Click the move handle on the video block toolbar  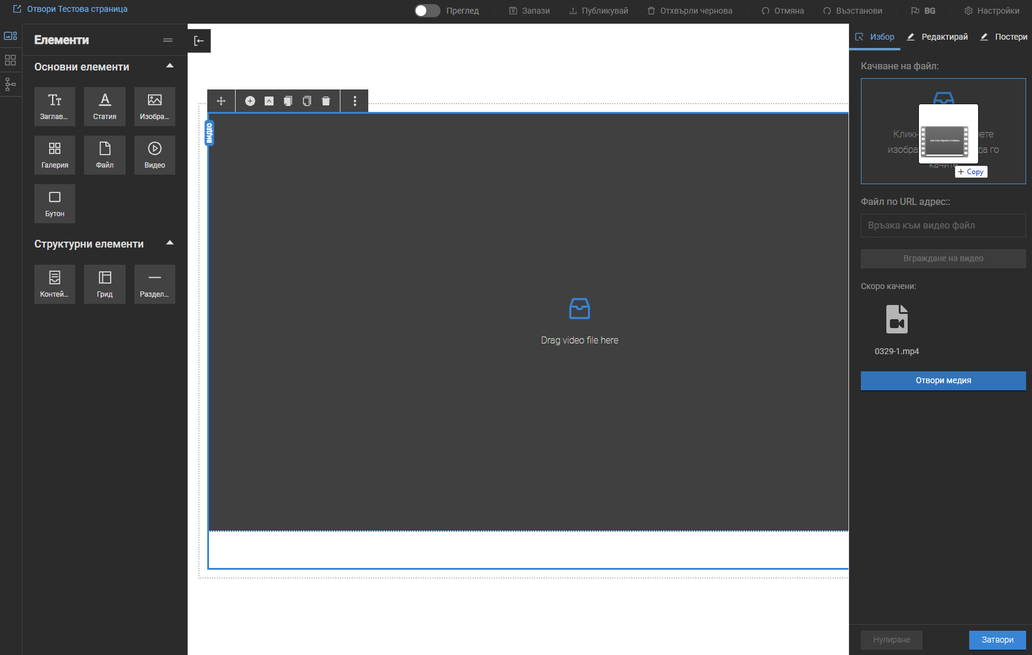(221, 101)
